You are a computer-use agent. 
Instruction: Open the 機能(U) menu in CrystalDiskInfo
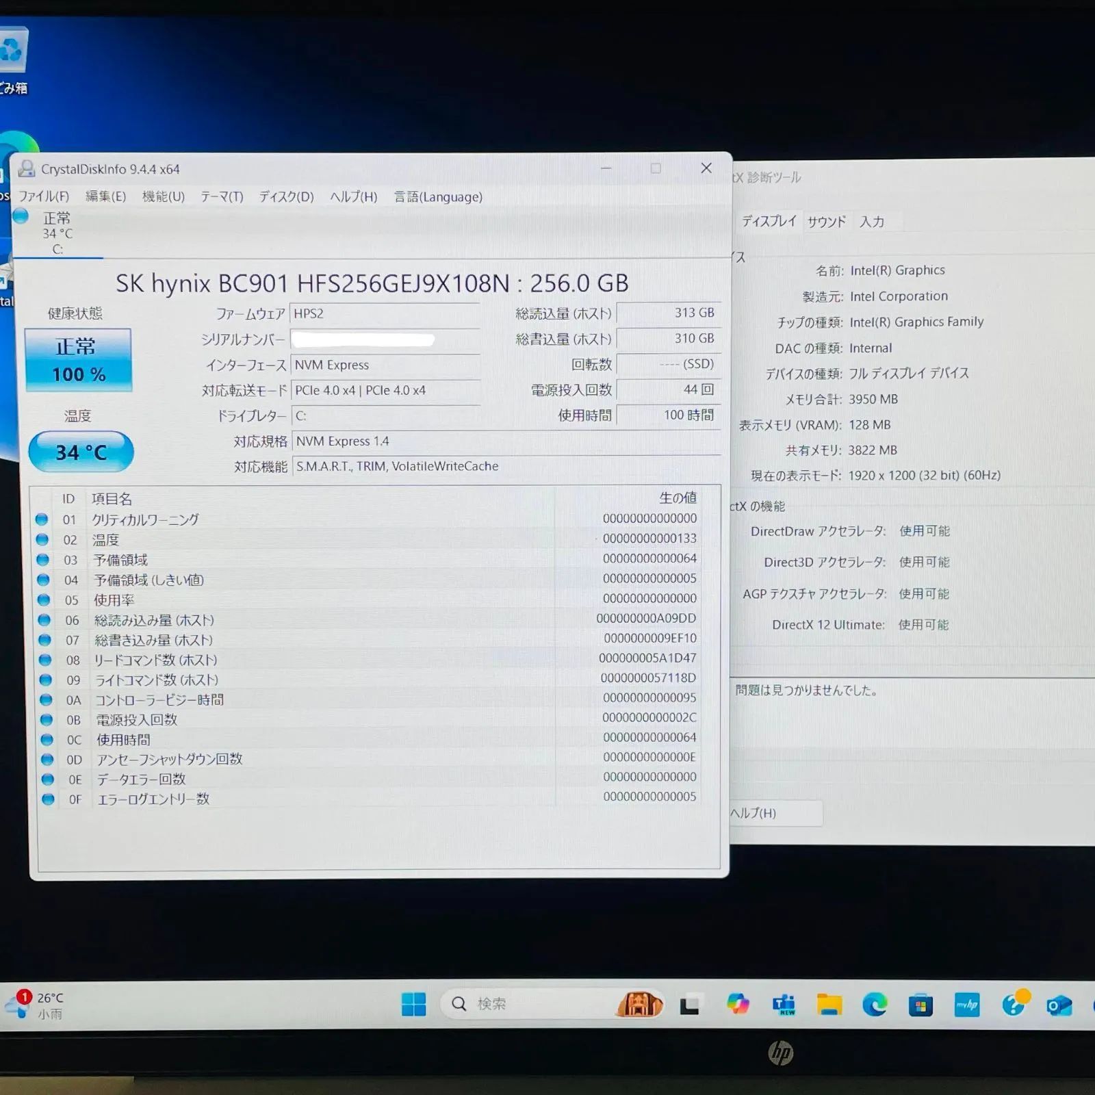[x=162, y=197]
